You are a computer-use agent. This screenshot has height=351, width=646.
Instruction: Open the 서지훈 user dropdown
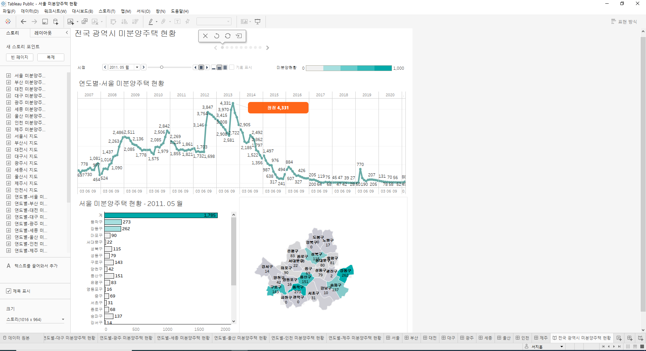coord(562,347)
